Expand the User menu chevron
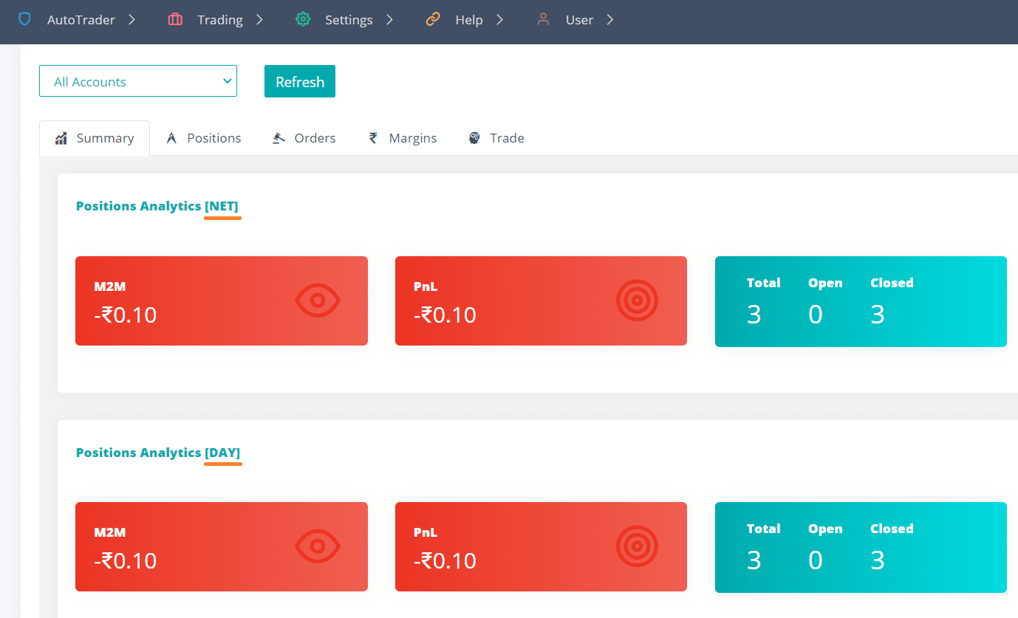The height and width of the screenshot is (618, 1018). tap(609, 19)
